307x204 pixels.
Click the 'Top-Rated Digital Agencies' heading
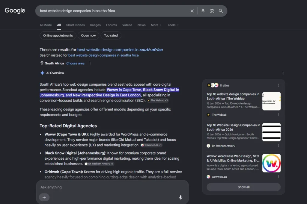68,126
